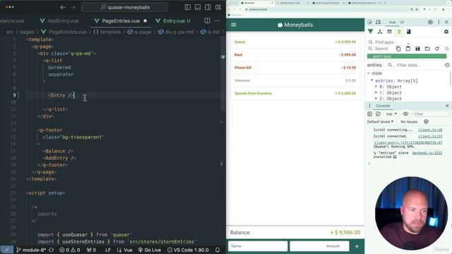Screen dimensions: 452x254
Task: Select the Salary entry in the list
Action: click(295, 42)
